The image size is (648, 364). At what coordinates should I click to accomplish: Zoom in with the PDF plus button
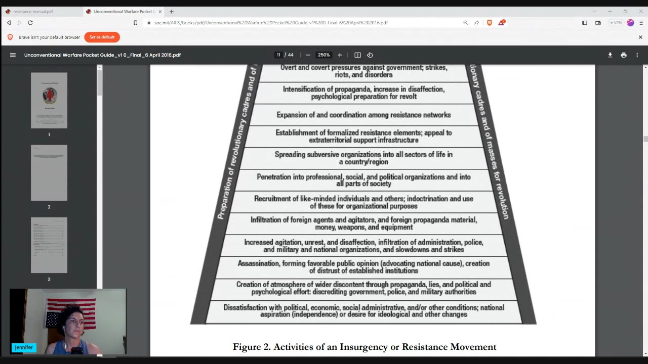(x=340, y=55)
